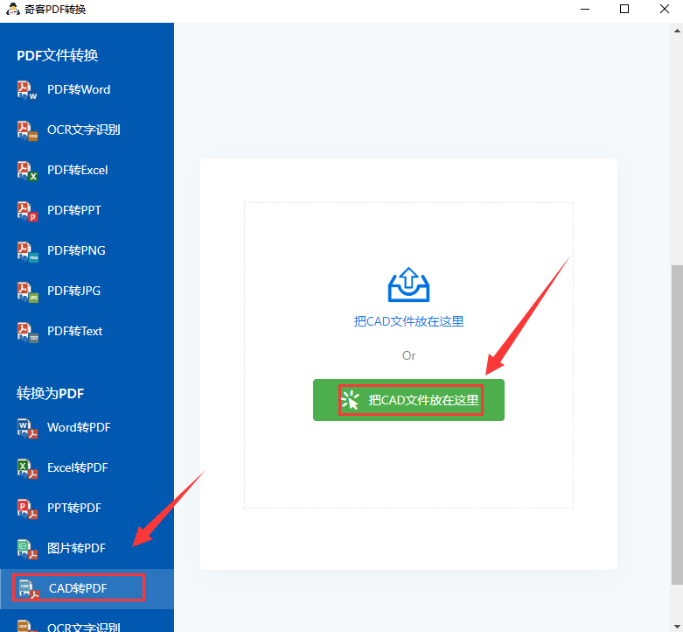Screen dimensions: 683x632
Task: Switch to 图片转PDF conversion
Action: (x=76, y=548)
